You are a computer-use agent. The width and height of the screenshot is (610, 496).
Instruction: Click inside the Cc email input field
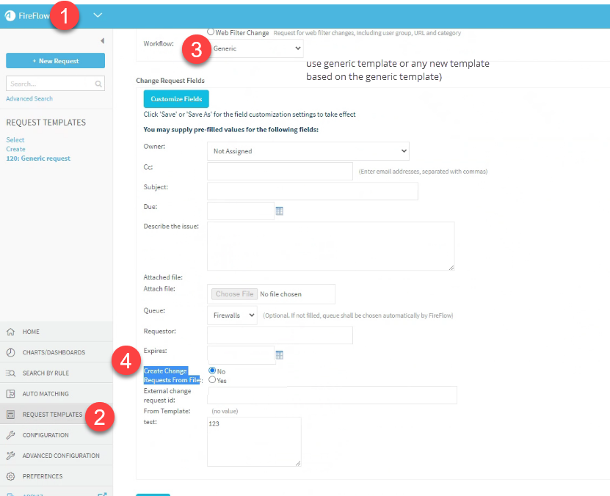pyautogui.click(x=279, y=171)
